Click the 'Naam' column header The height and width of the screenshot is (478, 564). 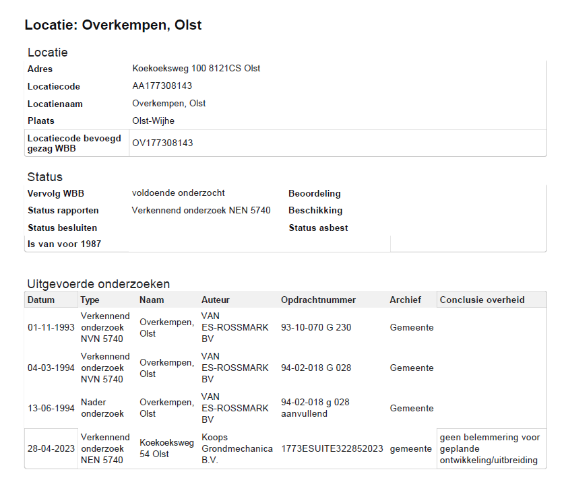pyautogui.click(x=152, y=300)
